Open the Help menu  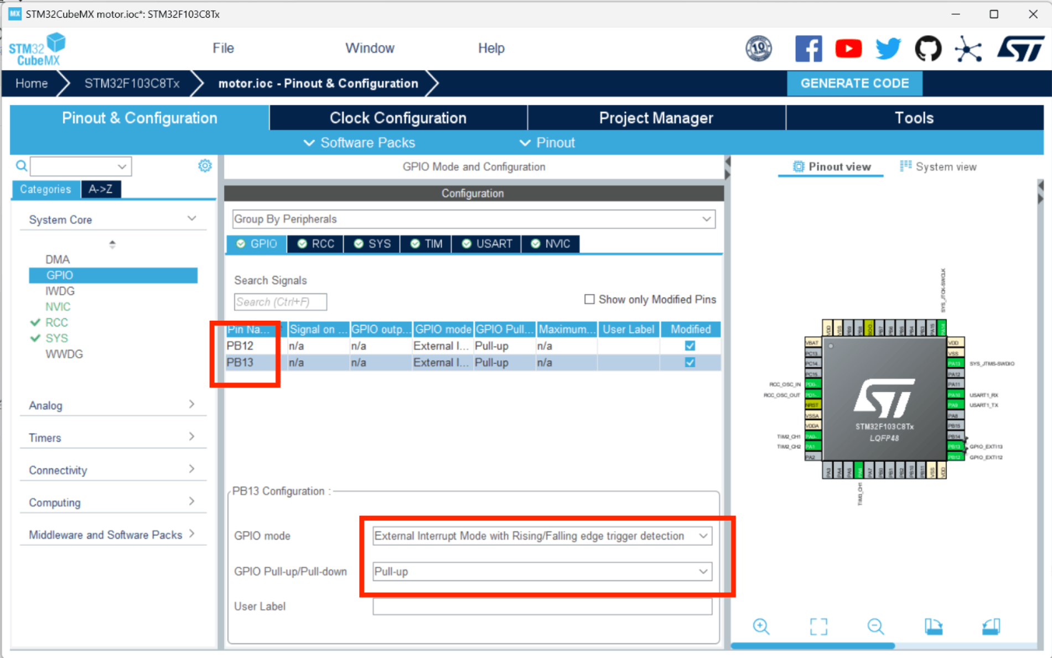[x=491, y=48]
